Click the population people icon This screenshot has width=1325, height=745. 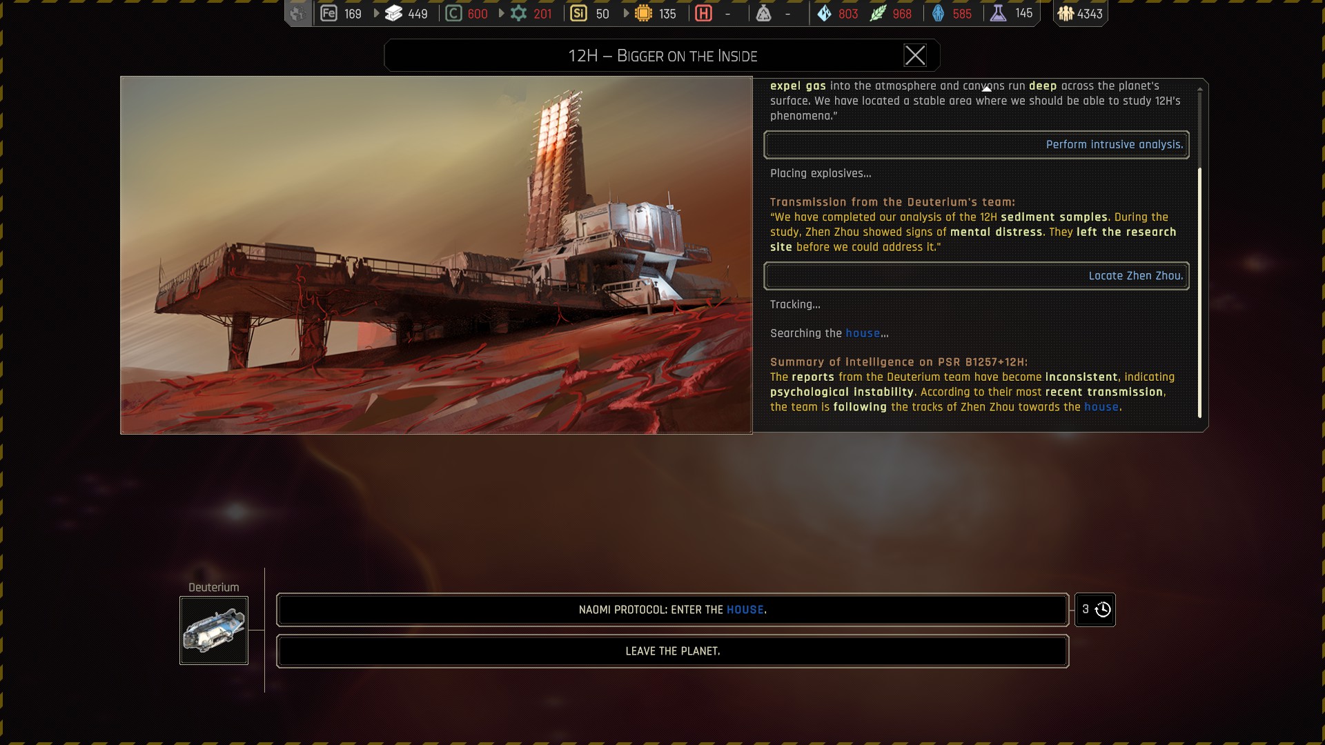1066,13
